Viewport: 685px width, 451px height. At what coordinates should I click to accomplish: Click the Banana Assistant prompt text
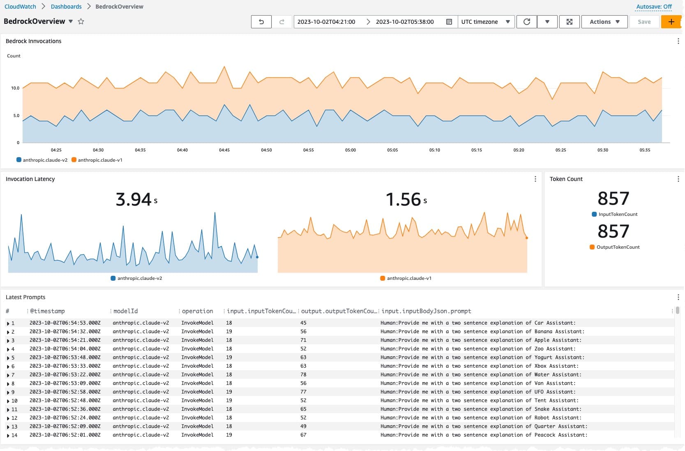(x=482, y=332)
